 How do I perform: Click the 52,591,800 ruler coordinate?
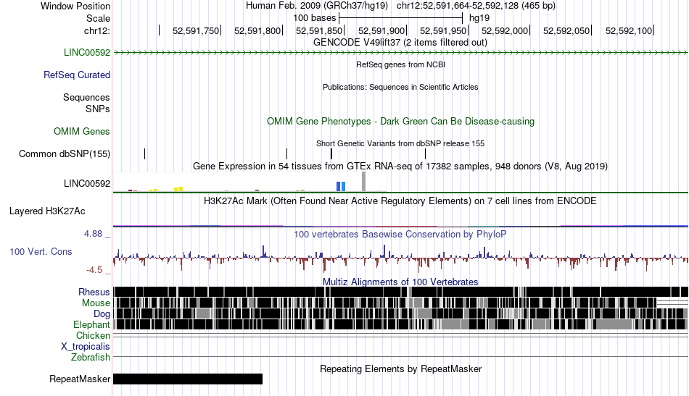[257, 30]
